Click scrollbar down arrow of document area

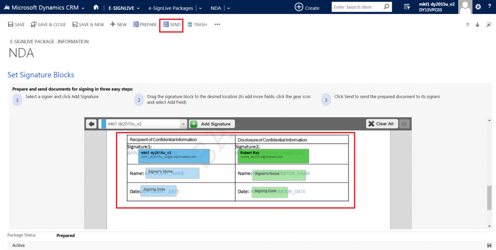(489, 226)
